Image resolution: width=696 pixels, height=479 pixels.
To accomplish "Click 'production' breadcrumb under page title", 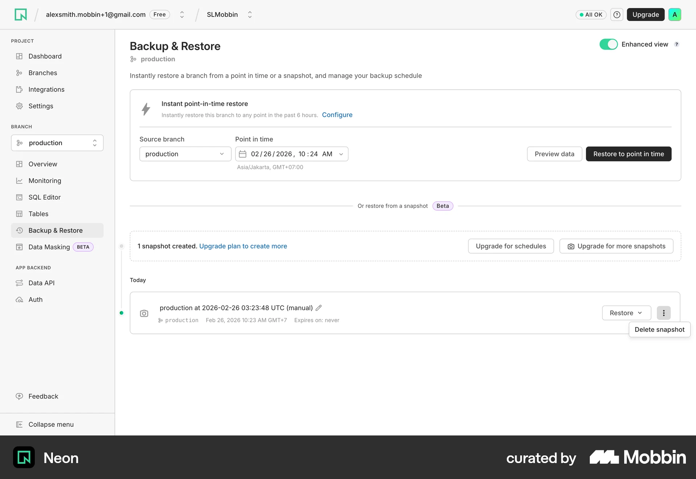I will [x=158, y=59].
